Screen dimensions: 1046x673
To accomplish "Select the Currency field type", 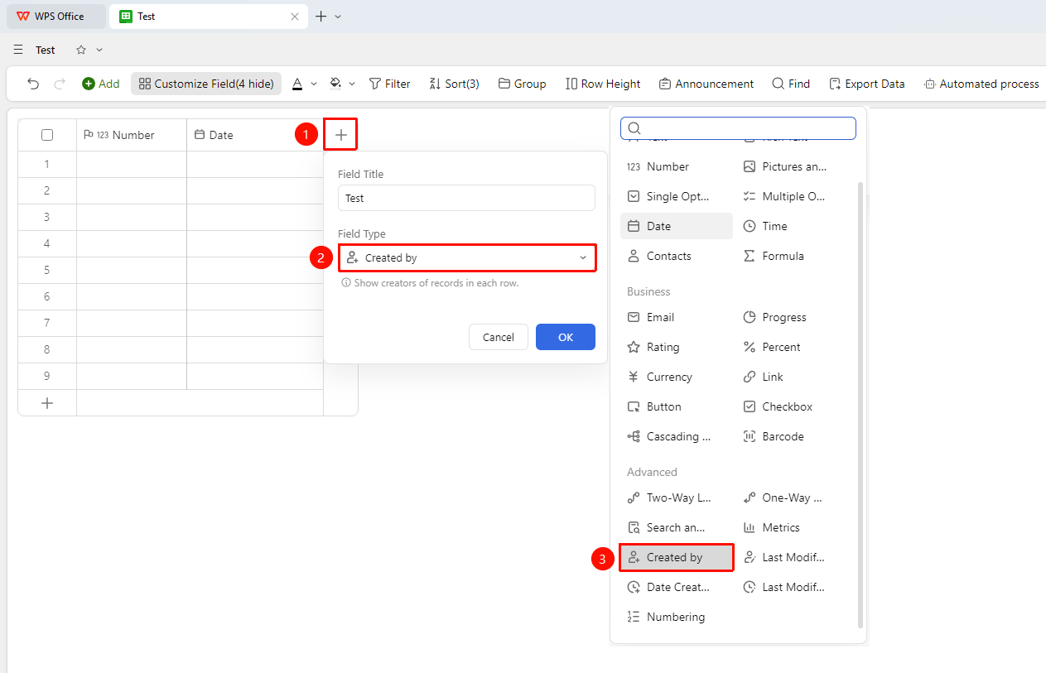I will [x=677, y=377].
